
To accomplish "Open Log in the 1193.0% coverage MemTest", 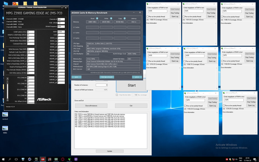I will (x=249, y=61).
